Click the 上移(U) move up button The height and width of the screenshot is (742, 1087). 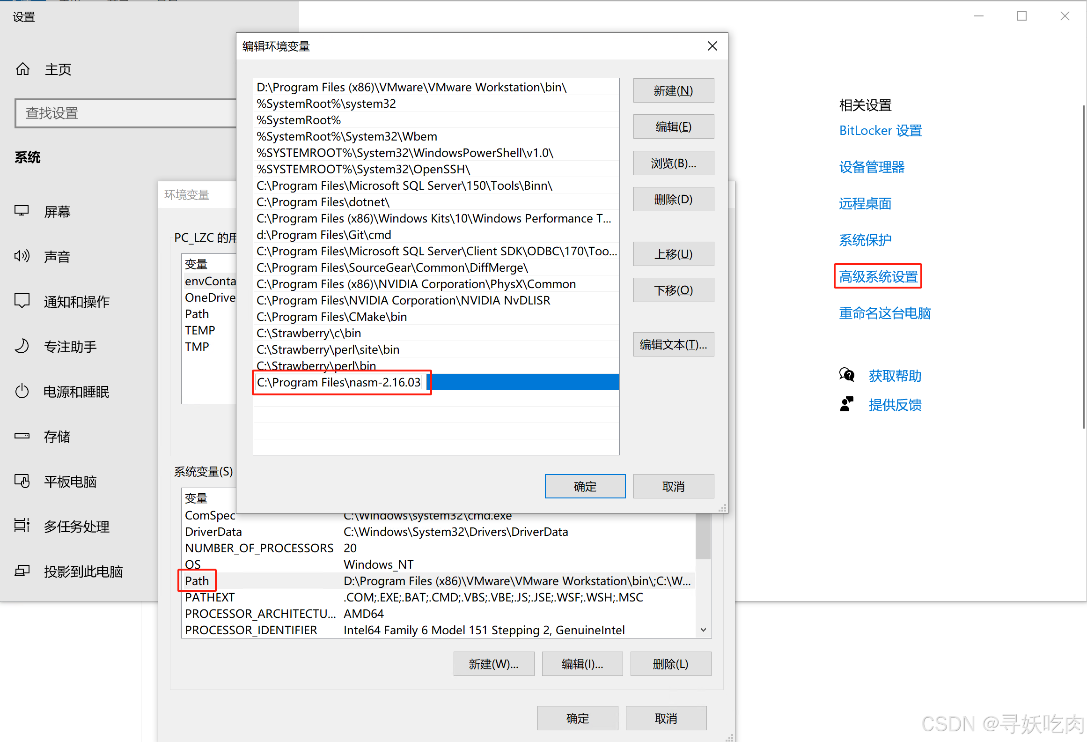click(674, 254)
